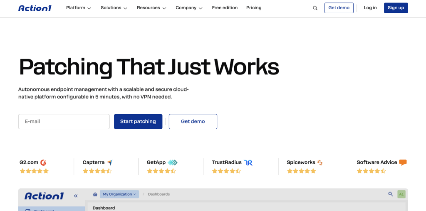Click the Log in link
This screenshot has width=426, height=211.
pos(370,8)
